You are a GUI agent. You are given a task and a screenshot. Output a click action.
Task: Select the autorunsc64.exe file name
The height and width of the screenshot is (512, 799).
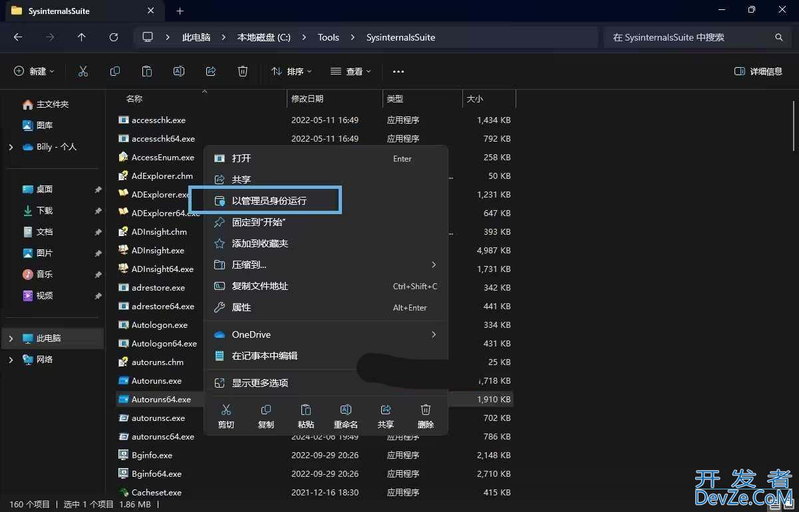[x=163, y=437]
